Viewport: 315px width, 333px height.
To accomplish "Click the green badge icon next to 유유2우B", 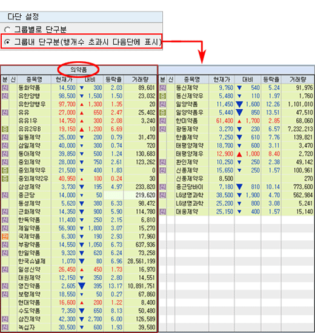I will (x=5, y=129).
